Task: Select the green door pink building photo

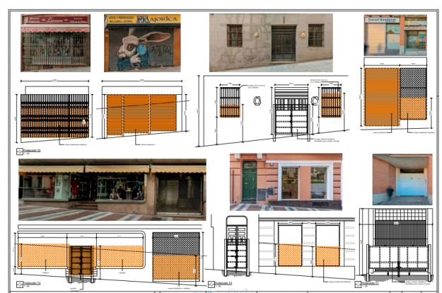Action: [x=285, y=182]
